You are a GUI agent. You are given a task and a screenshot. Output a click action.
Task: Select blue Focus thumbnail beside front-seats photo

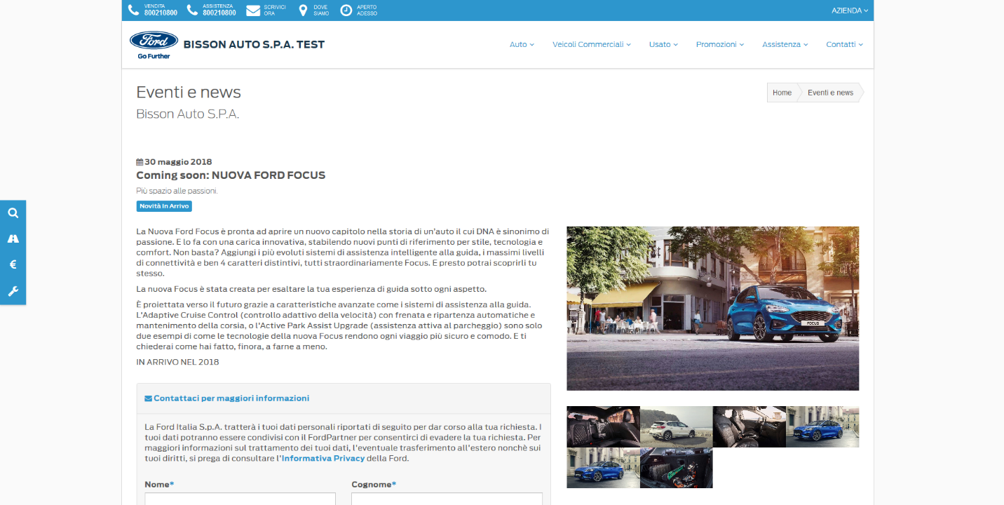[x=822, y=426]
